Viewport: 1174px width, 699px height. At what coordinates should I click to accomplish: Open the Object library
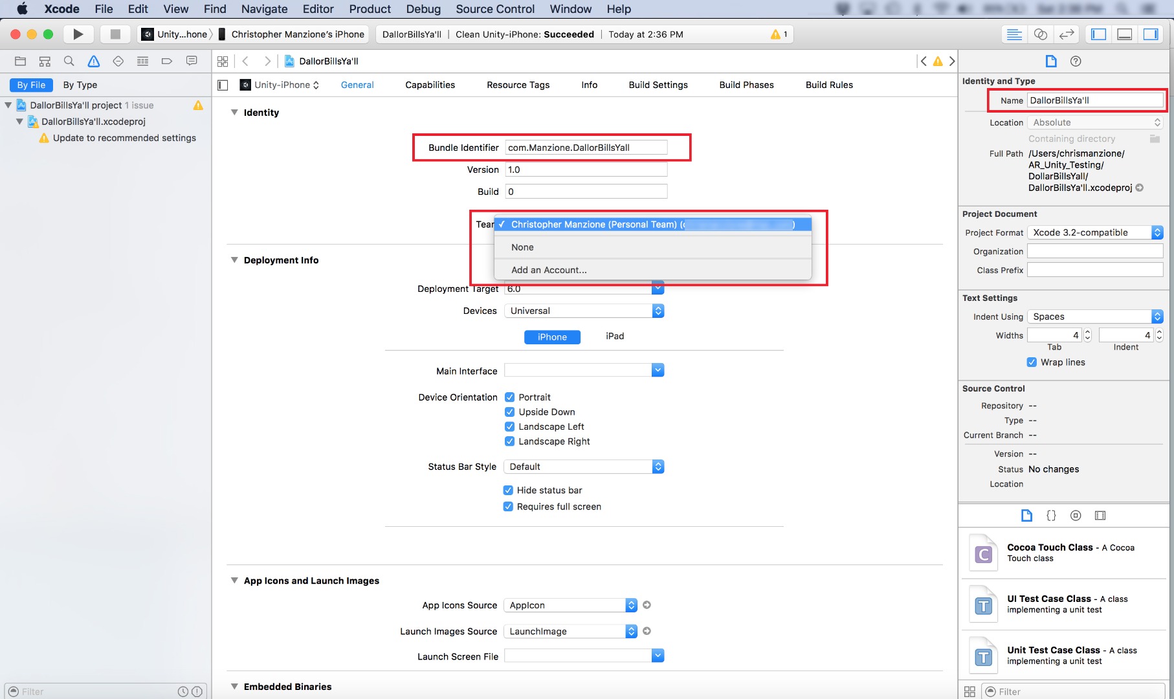point(1076,515)
